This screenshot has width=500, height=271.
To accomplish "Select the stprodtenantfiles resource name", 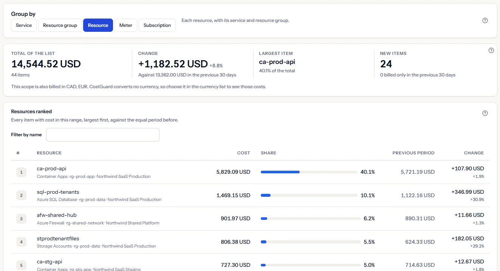I will [x=58, y=238].
